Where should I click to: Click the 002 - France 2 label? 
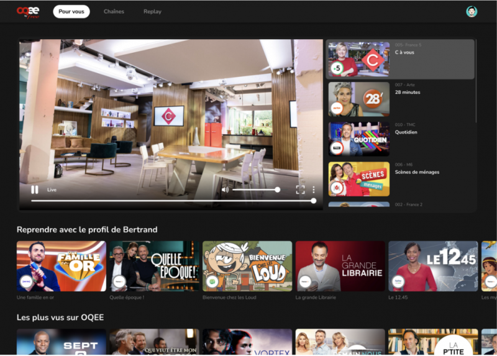coord(409,204)
